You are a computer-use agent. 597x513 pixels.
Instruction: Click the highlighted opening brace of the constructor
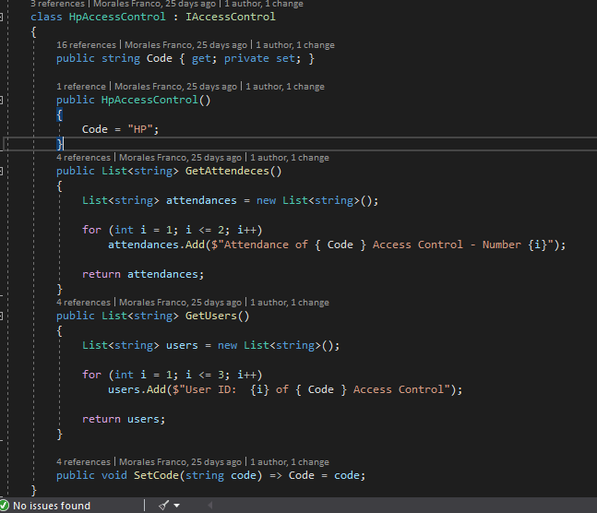click(x=59, y=114)
